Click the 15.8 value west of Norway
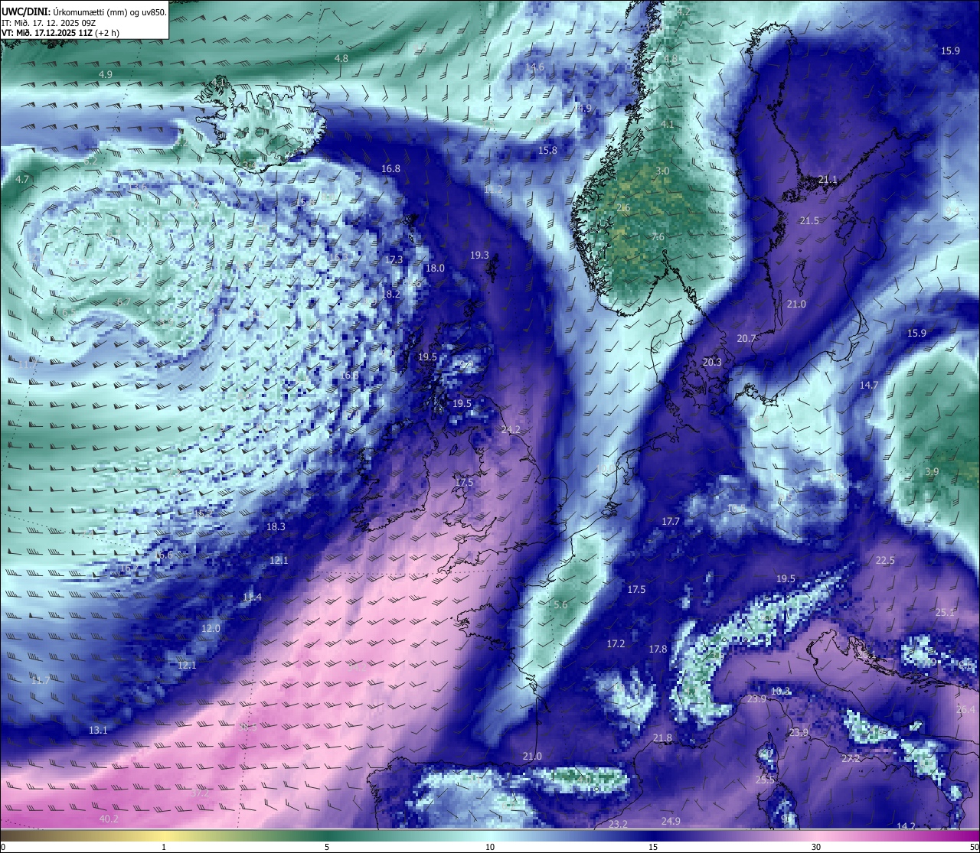 pyautogui.click(x=547, y=151)
